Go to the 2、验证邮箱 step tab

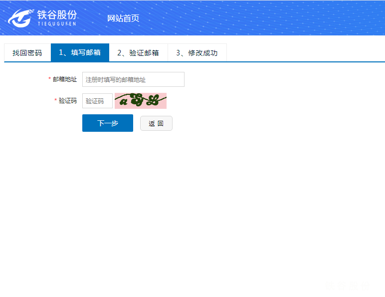pyautogui.click(x=138, y=53)
